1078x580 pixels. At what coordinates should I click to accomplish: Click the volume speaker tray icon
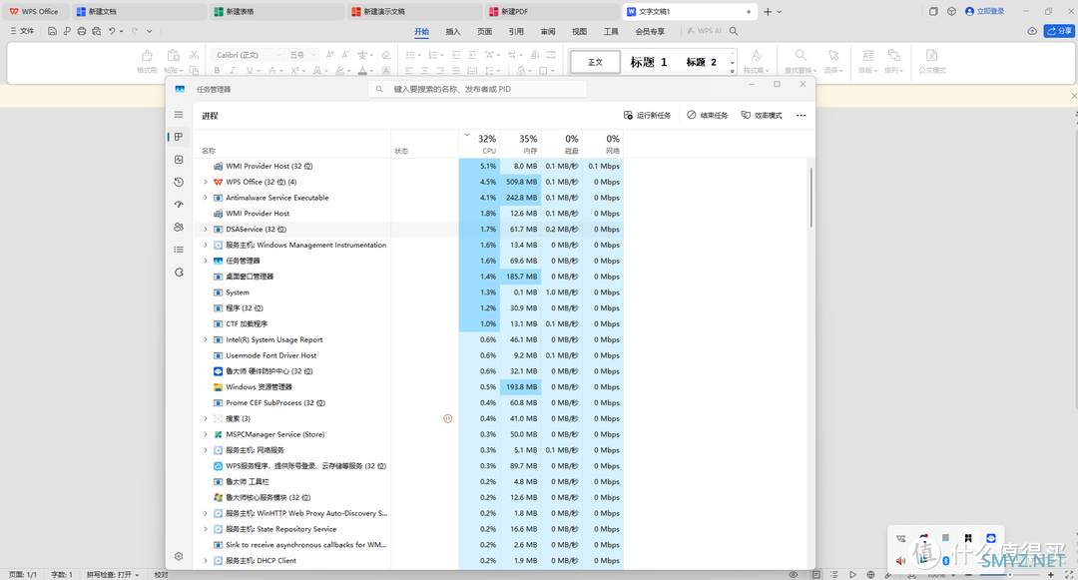[900, 561]
